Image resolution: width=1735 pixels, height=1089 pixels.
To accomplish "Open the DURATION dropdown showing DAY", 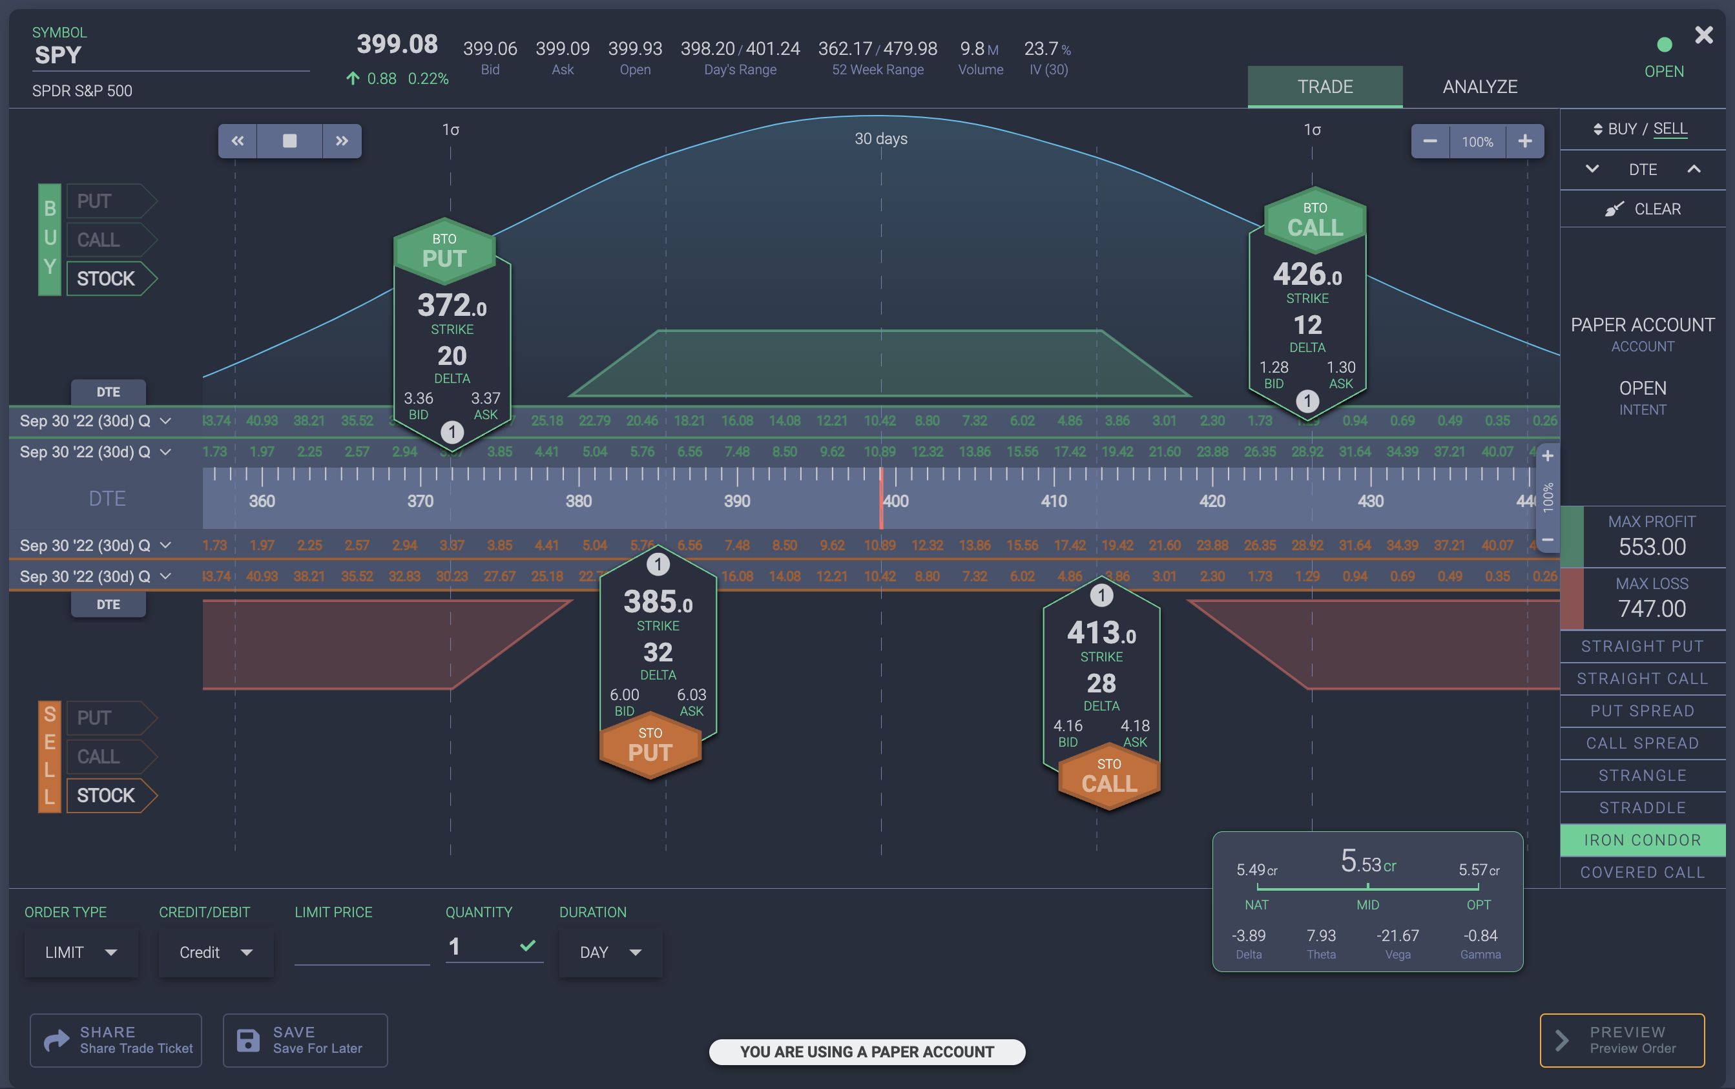I will click(x=608, y=951).
